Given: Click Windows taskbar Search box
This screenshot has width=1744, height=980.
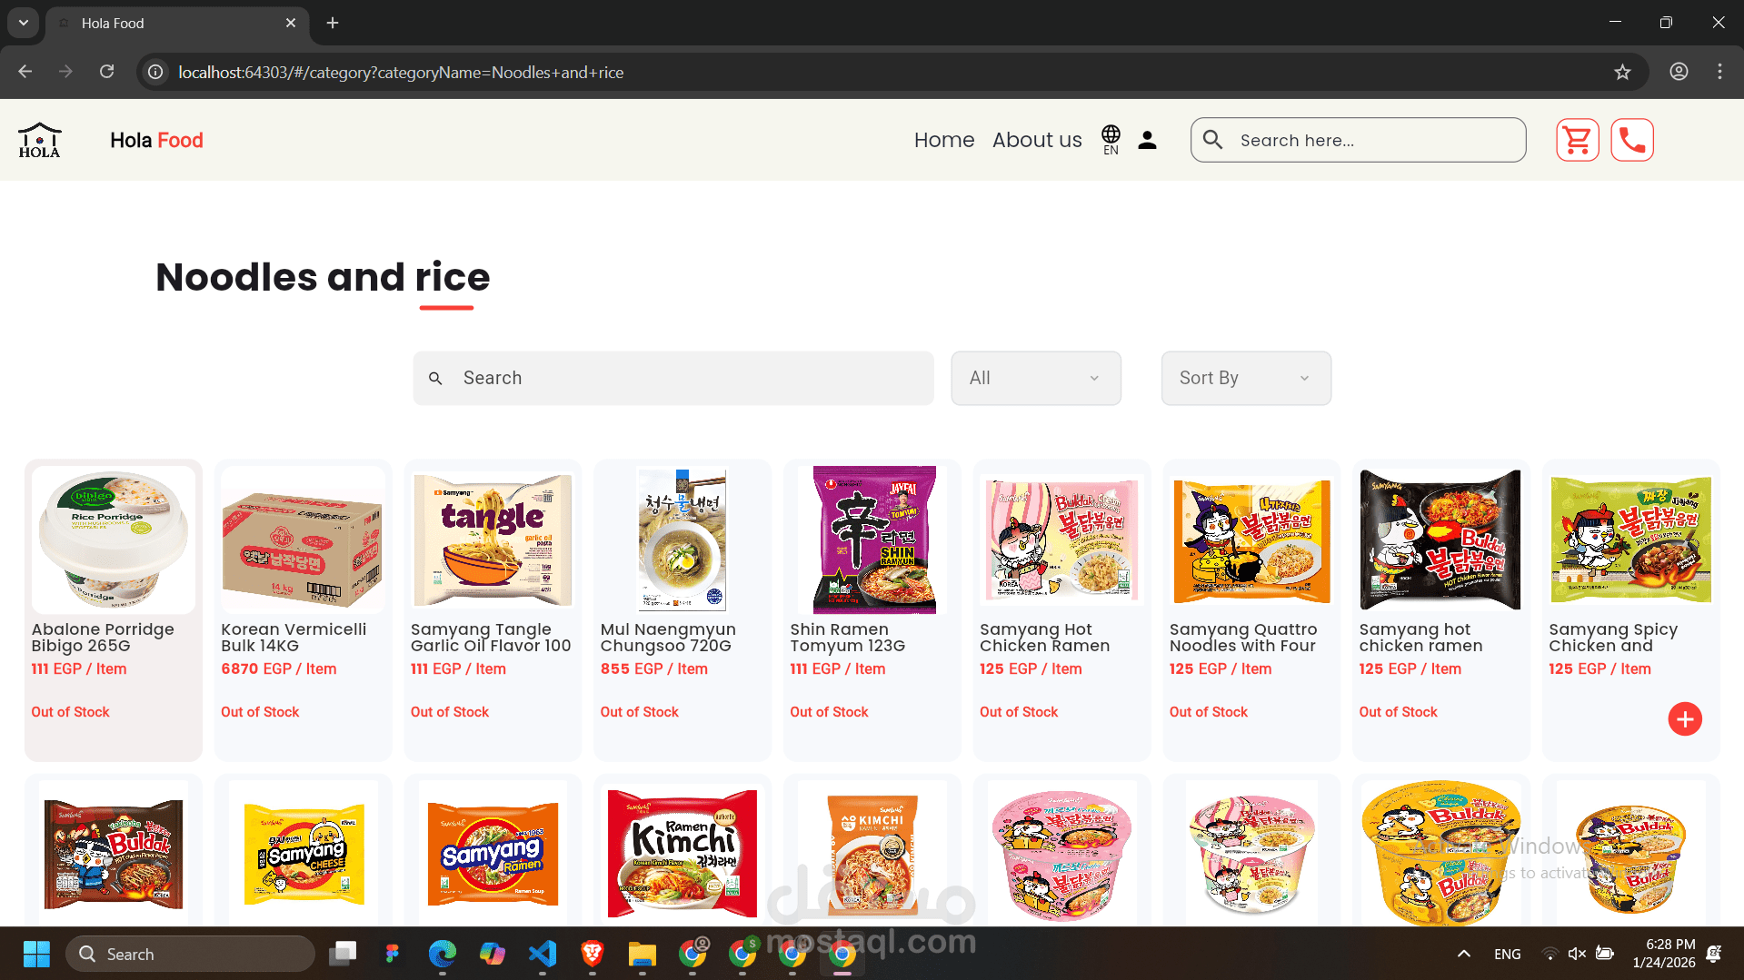Looking at the screenshot, I should (x=191, y=954).
